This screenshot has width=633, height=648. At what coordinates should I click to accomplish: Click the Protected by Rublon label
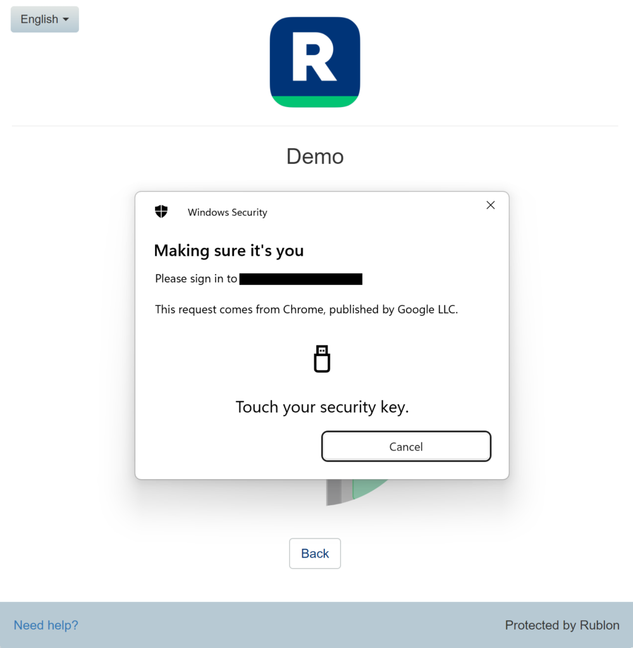(x=562, y=625)
